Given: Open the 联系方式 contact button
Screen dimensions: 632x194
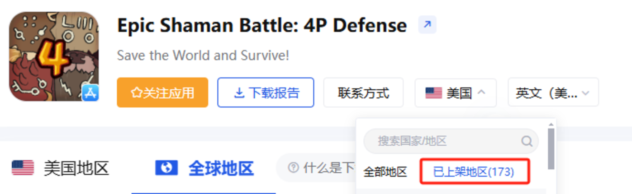Looking at the screenshot, I should click(363, 93).
